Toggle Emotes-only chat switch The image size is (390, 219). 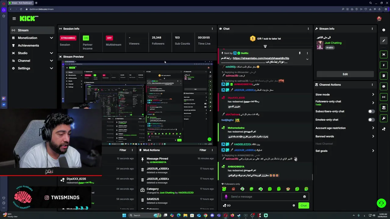pyautogui.click(x=371, y=120)
